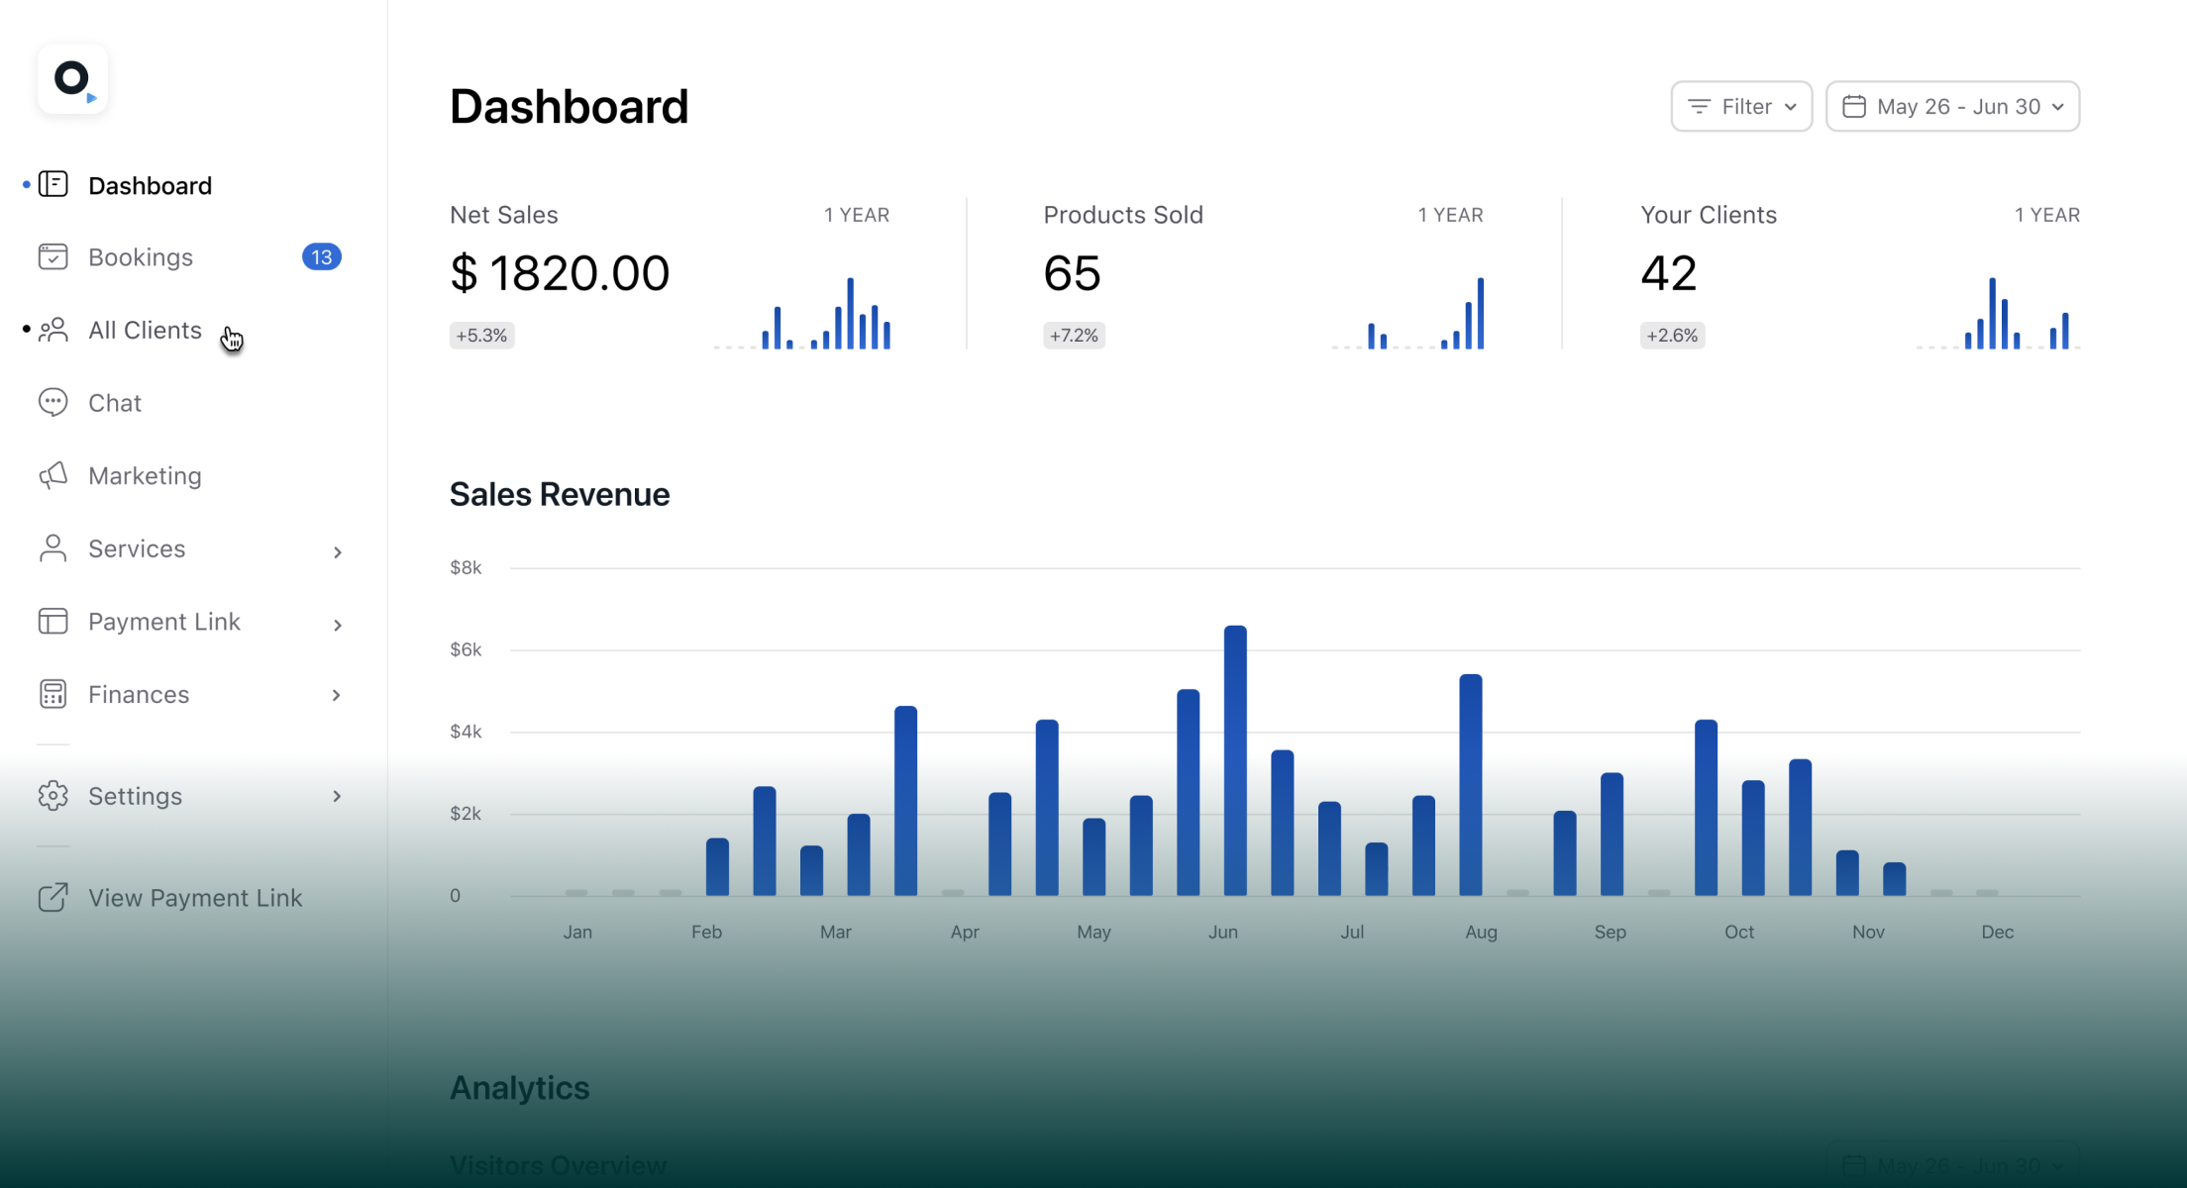Open the Filter dropdown

(1741, 107)
